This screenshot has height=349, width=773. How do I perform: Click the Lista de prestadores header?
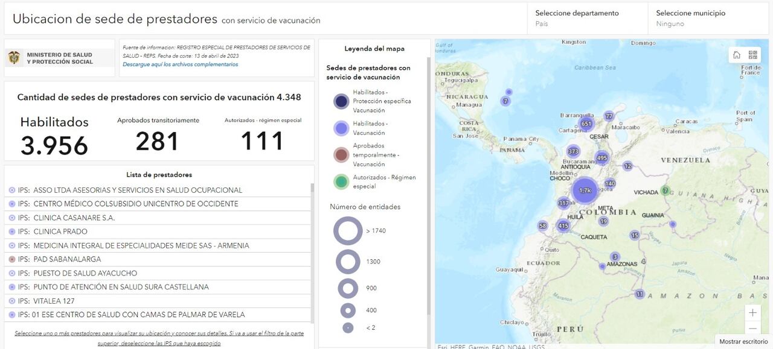[x=159, y=174]
